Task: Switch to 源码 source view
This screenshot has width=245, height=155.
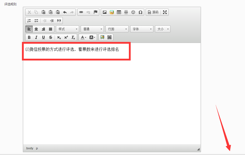Action: (153, 12)
